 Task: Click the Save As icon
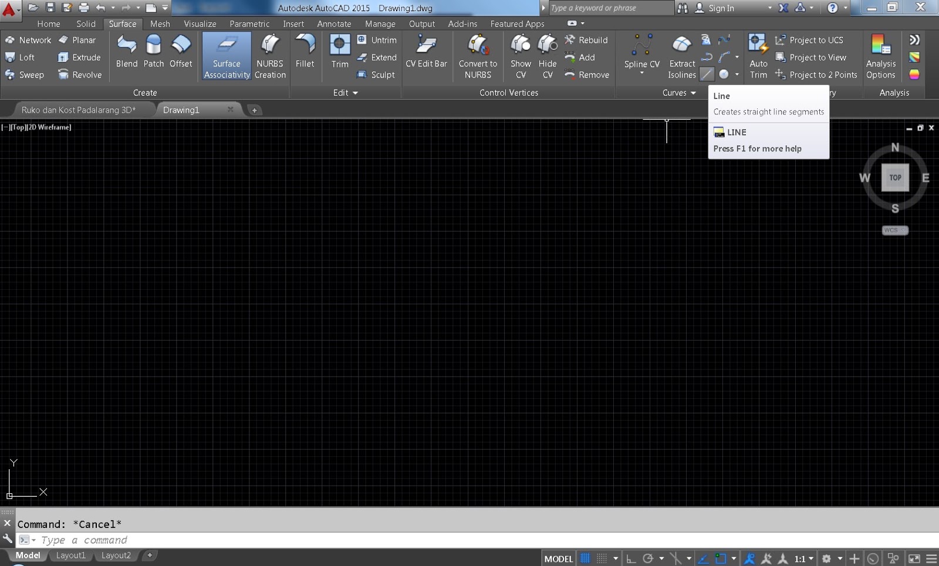(67, 8)
